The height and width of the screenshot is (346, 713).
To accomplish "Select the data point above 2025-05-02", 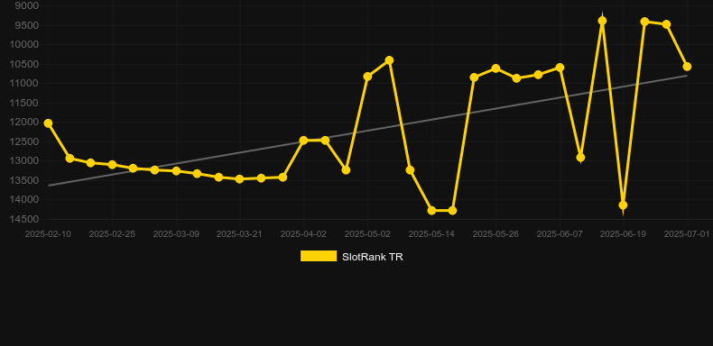I will 367,77.
